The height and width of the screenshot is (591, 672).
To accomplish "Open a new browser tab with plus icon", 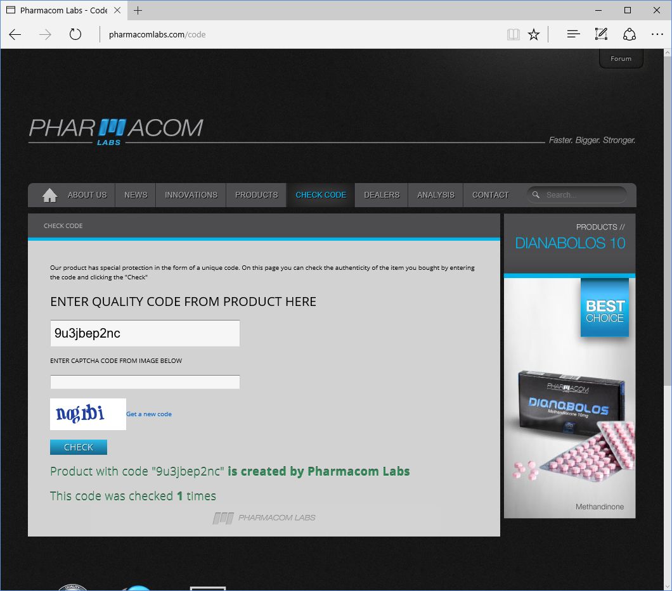I will [x=138, y=11].
